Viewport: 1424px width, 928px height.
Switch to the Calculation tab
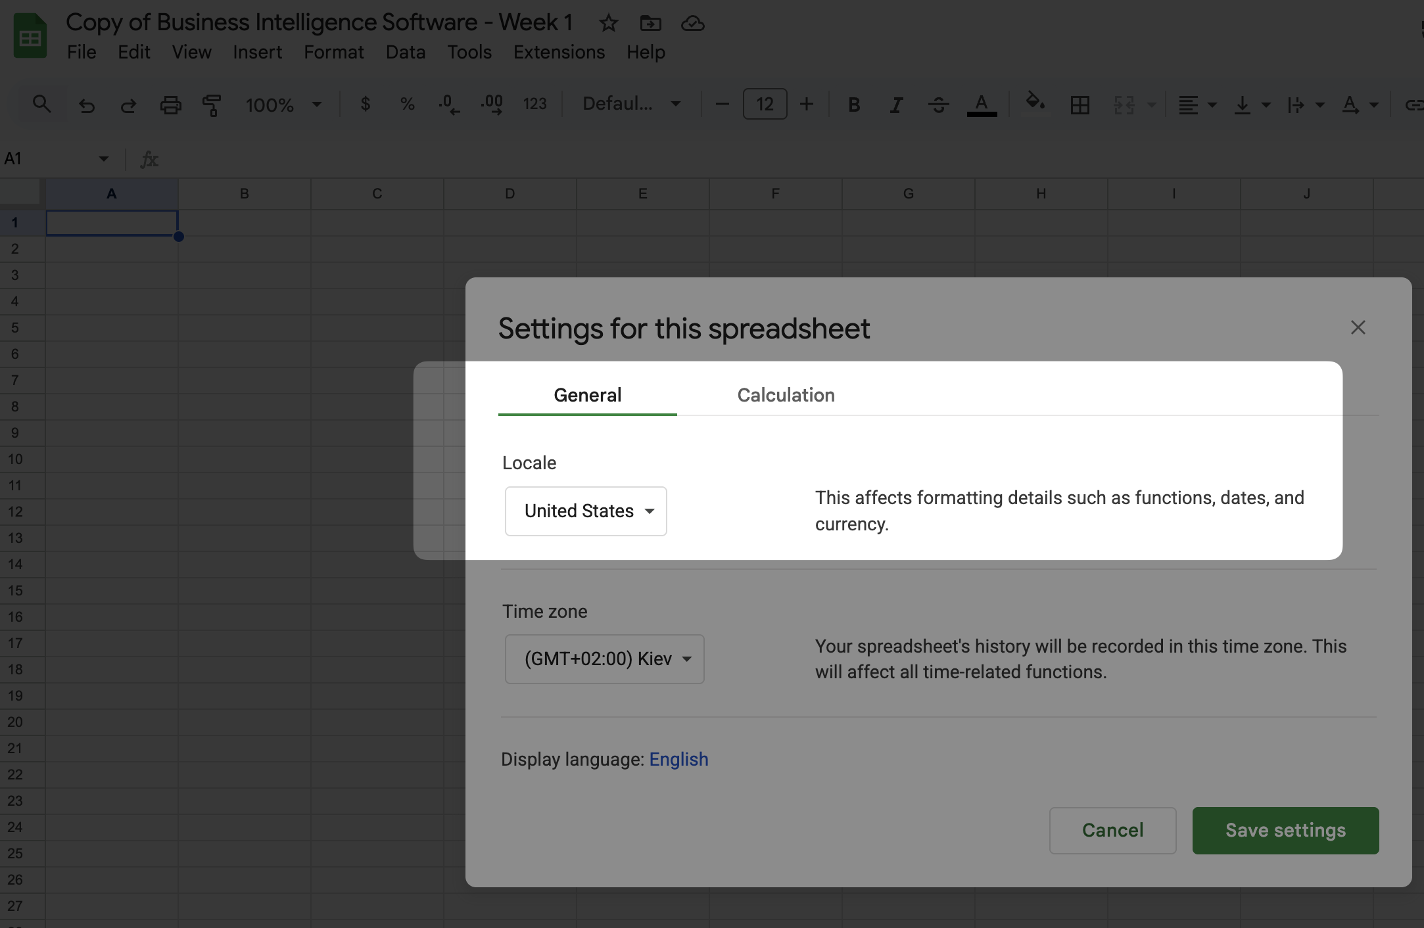pyautogui.click(x=786, y=395)
